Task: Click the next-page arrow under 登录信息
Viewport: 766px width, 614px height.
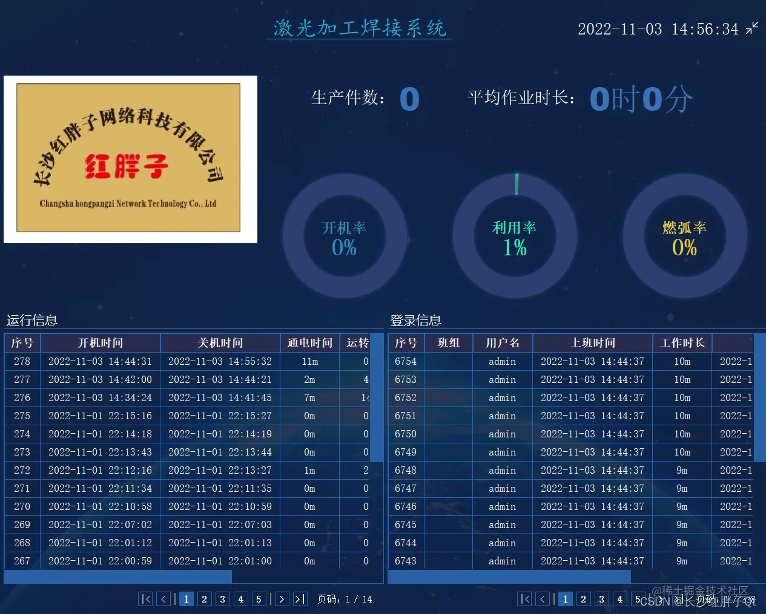Action: click(x=661, y=599)
